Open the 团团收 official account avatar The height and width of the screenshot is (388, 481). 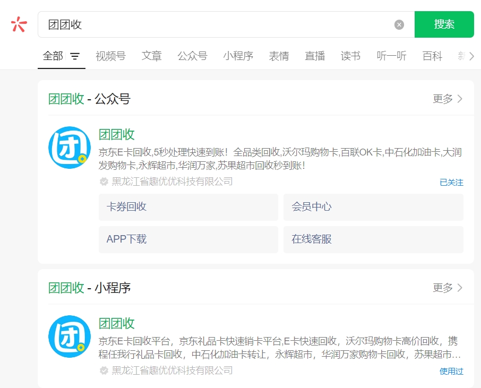click(x=70, y=148)
